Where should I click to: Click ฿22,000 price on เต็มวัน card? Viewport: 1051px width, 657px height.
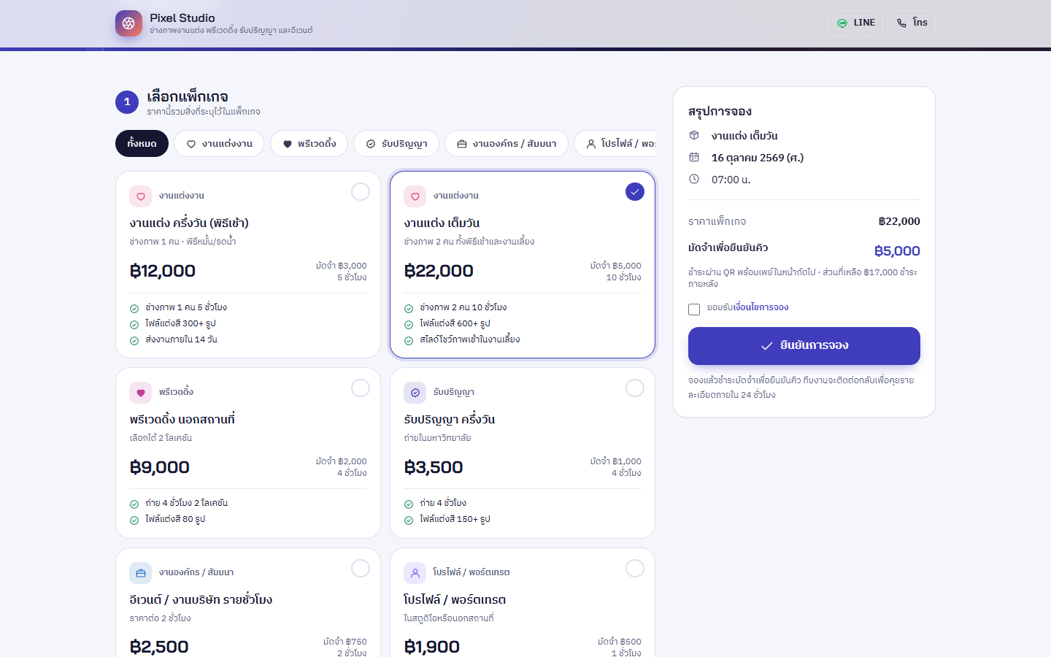click(439, 272)
